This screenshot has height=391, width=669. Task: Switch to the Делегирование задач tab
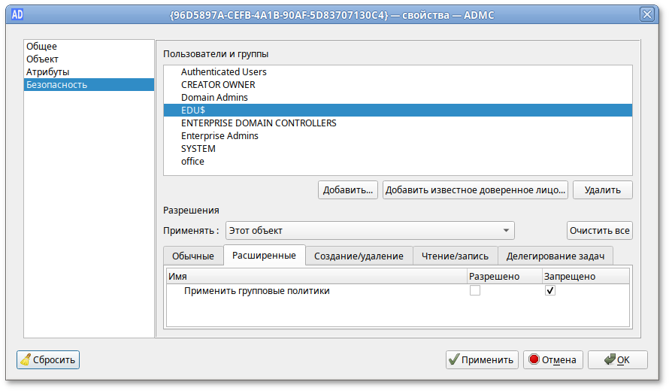pyautogui.click(x=555, y=256)
